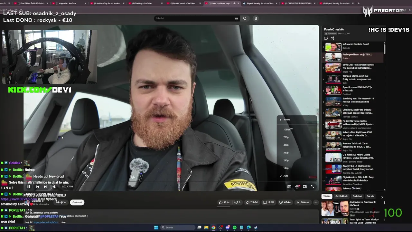Viewport: 412px width, 232px height.
Task: Toggle subtitles with the captions icon
Action: coord(289,187)
